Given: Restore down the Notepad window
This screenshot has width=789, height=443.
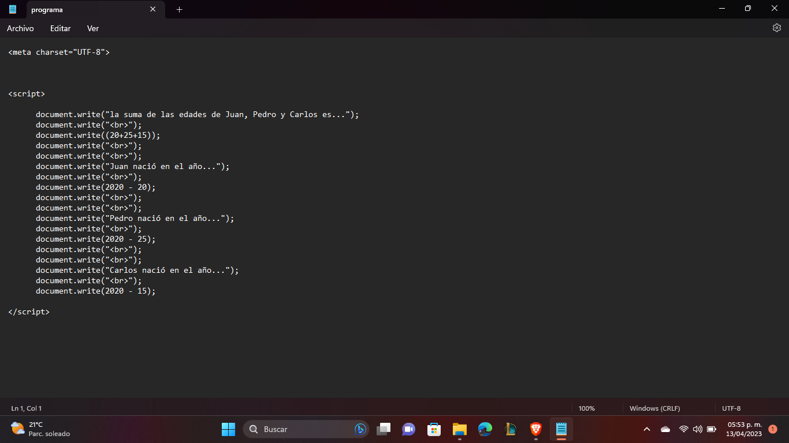Looking at the screenshot, I should pyautogui.click(x=748, y=9).
